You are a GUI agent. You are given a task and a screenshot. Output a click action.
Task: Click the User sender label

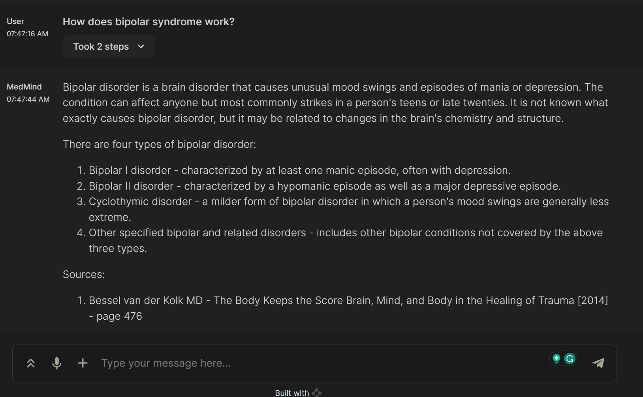(x=15, y=21)
